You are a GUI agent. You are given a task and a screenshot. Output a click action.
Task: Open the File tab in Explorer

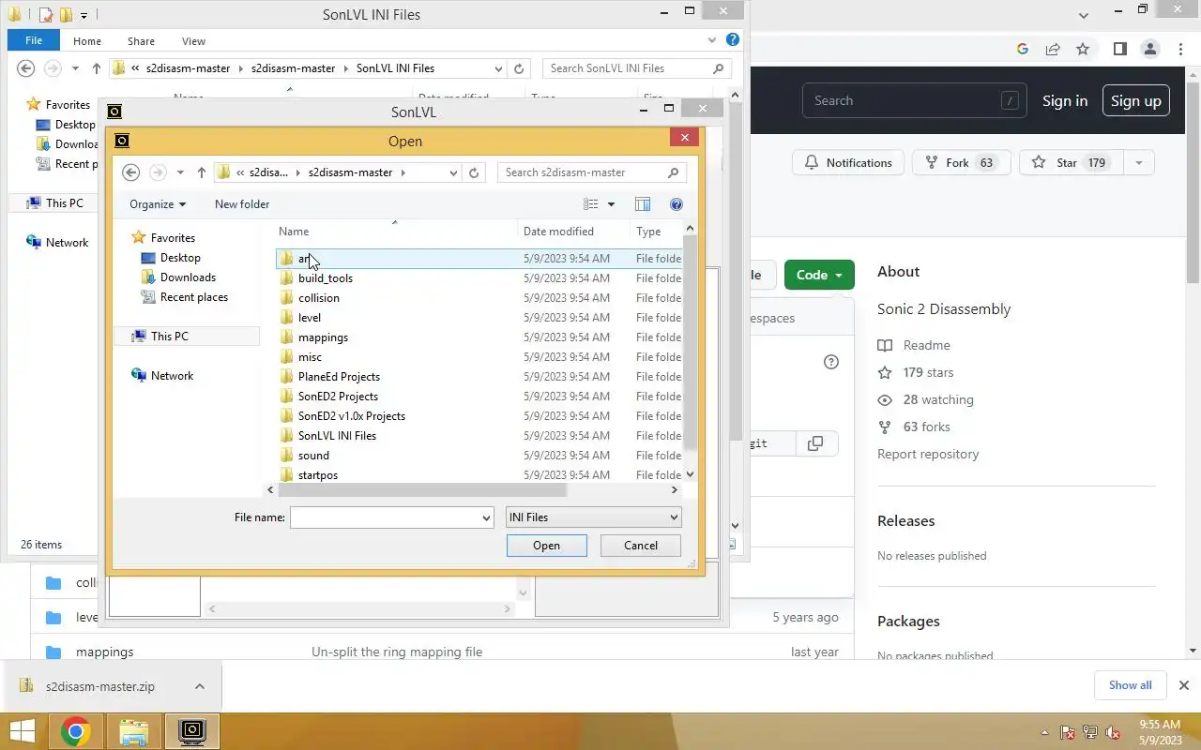click(x=34, y=40)
